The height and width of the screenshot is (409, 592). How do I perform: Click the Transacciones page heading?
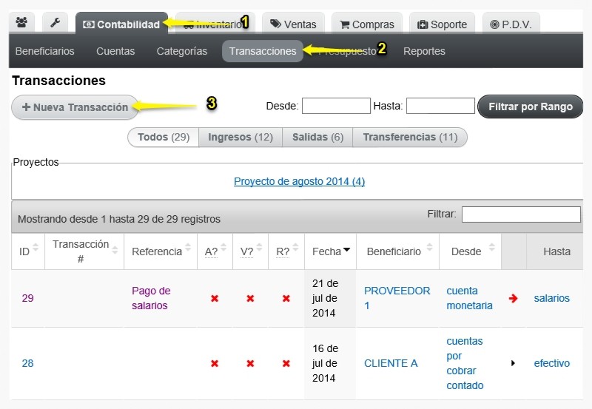pyautogui.click(x=59, y=81)
